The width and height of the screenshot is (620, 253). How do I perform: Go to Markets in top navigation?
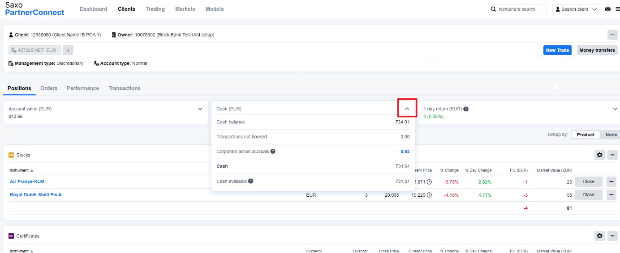pyautogui.click(x=185, y=9)
